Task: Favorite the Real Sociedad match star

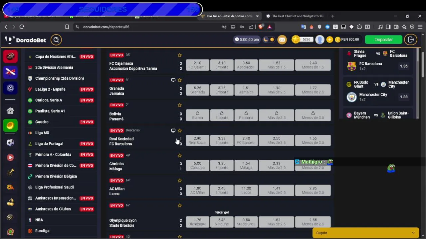Action: click(x=180, y=130)
